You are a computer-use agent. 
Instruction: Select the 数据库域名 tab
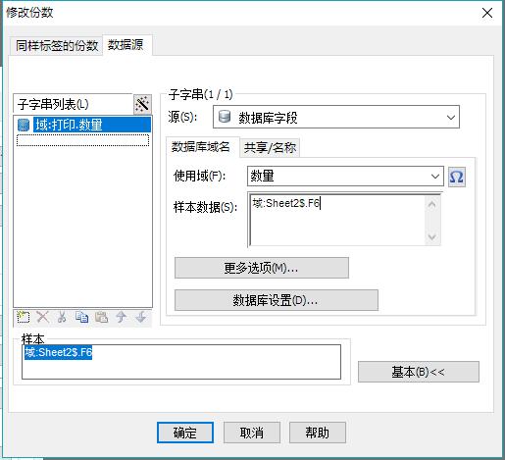[x=201, y=147]
